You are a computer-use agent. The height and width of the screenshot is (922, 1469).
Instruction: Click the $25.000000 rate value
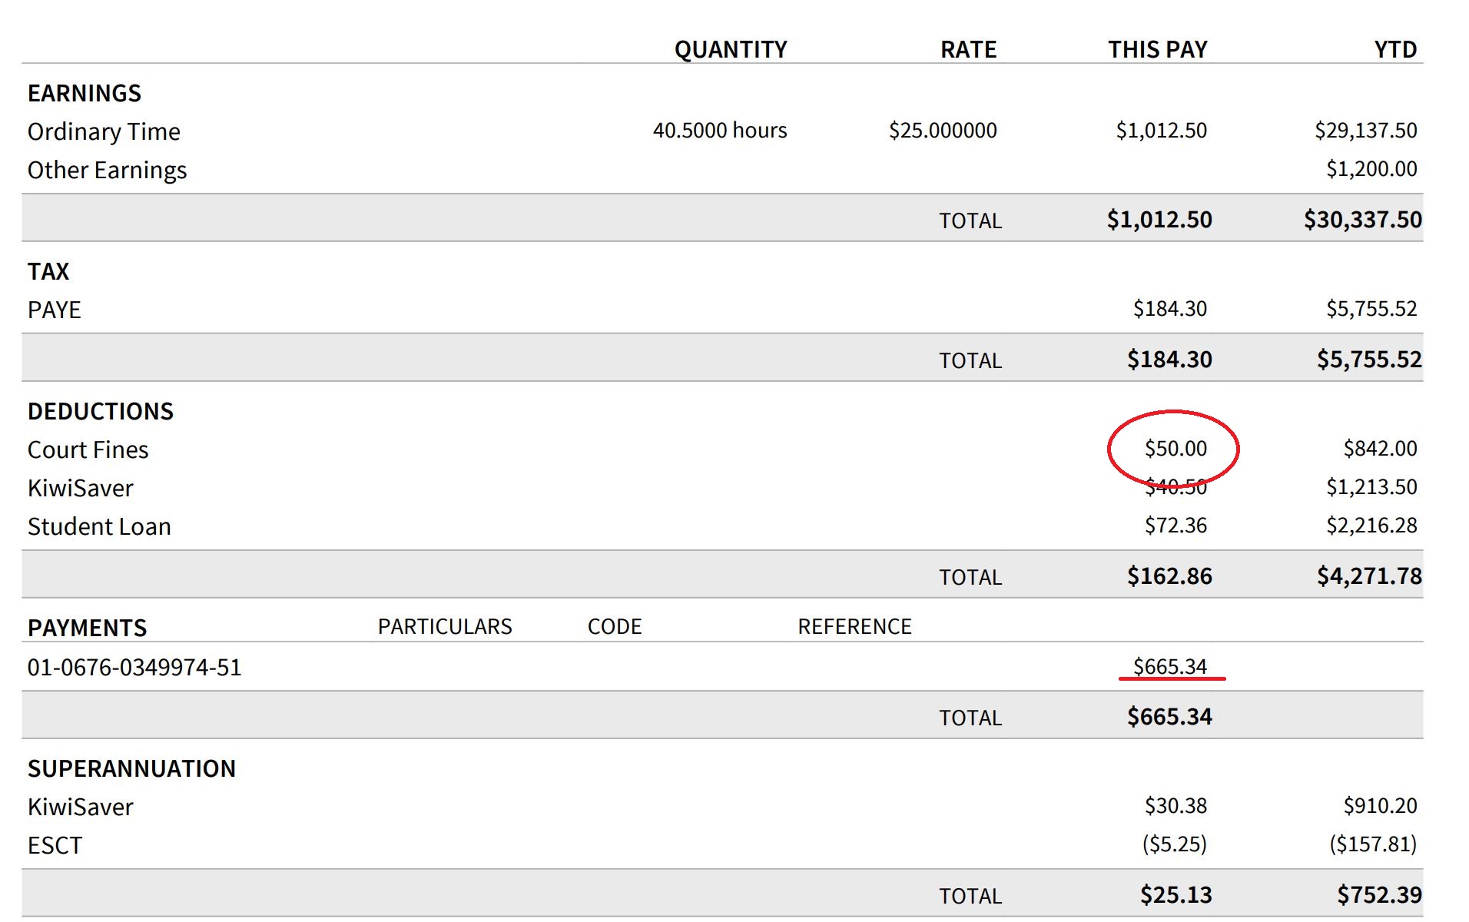943,130
